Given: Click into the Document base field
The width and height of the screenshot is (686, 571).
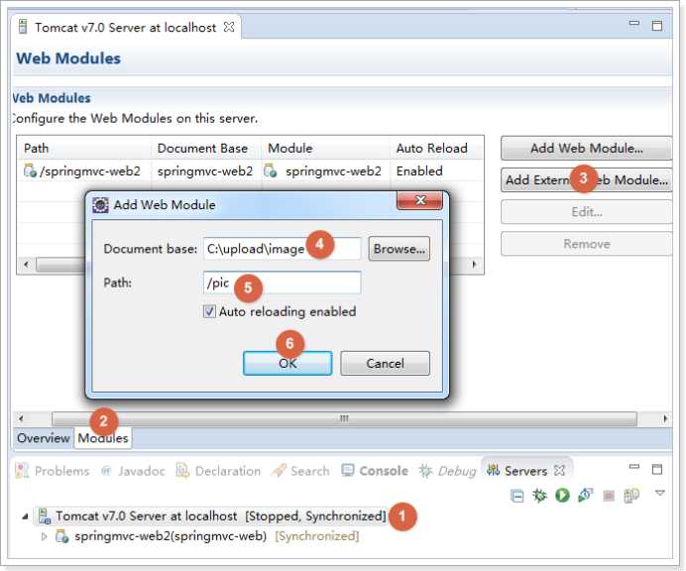Looking at the screenshot, I should click(x=282, y=249).
